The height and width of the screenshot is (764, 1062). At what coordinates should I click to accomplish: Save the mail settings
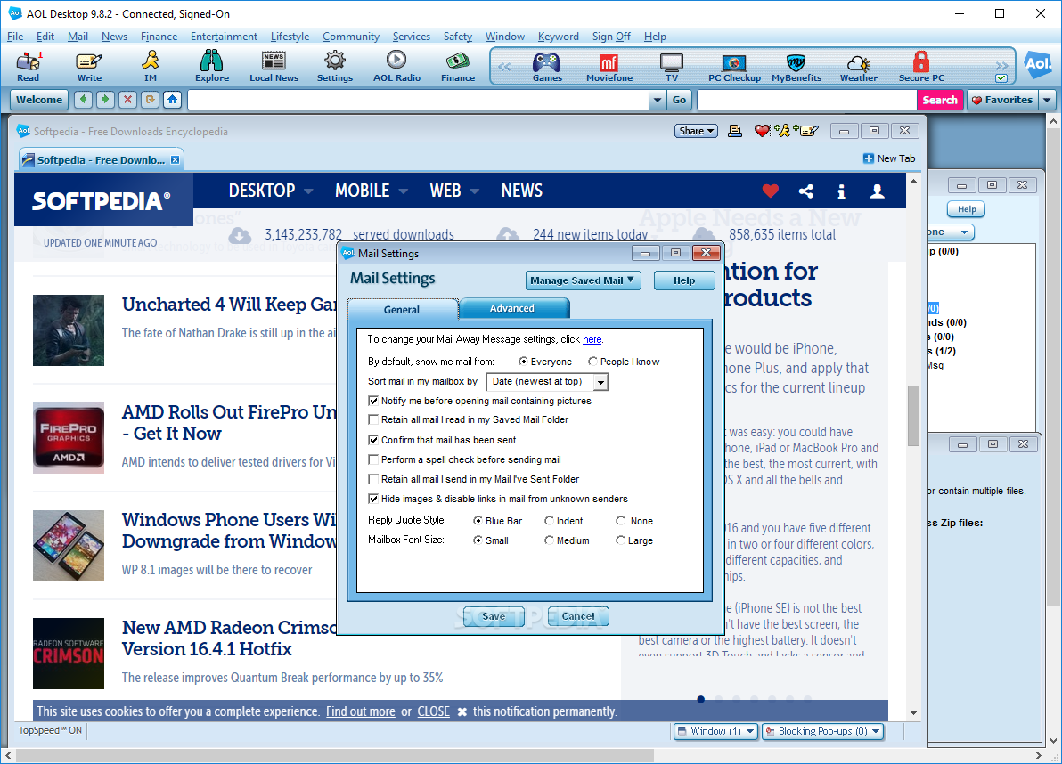pyautogui.click(x=493, y=616)
